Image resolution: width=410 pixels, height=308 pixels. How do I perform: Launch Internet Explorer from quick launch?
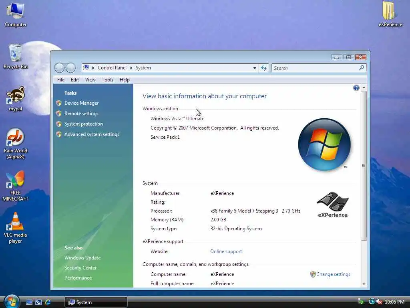tap(48, 302)
